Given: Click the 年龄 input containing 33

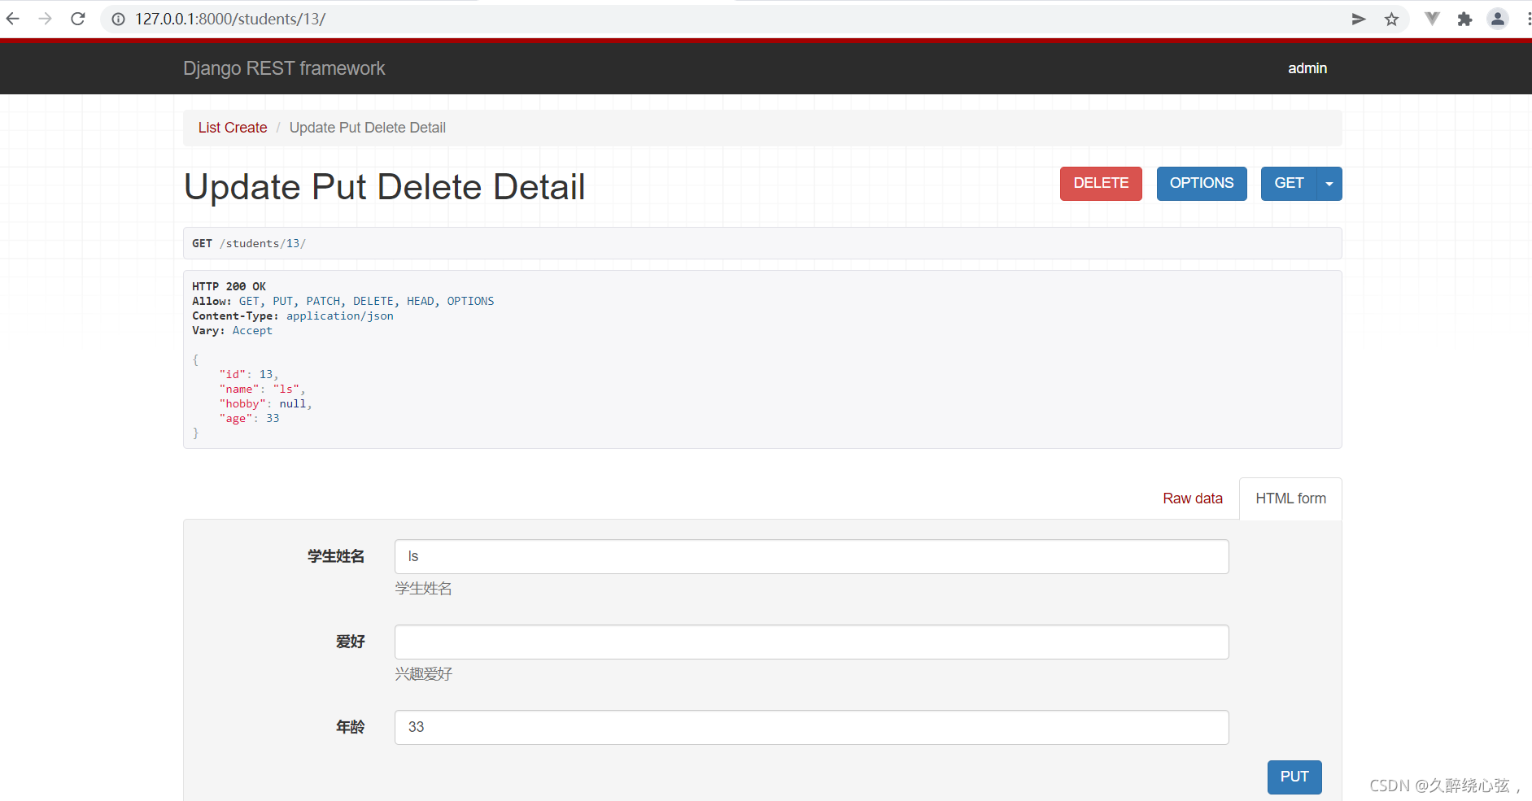Looking at the screenshot, I should click(x=811, y=727).
